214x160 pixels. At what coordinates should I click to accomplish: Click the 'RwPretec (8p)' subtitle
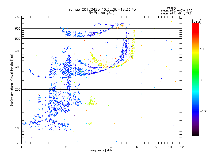pos(101,13)
